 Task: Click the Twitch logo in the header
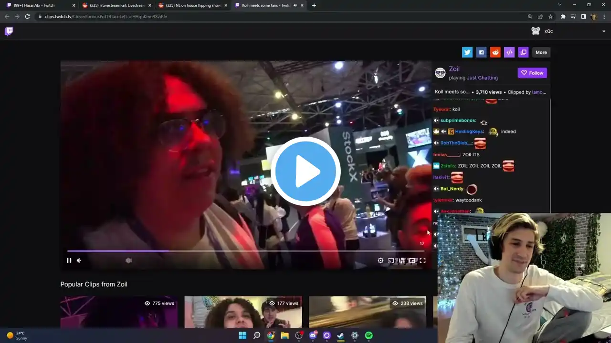point(9,31)
